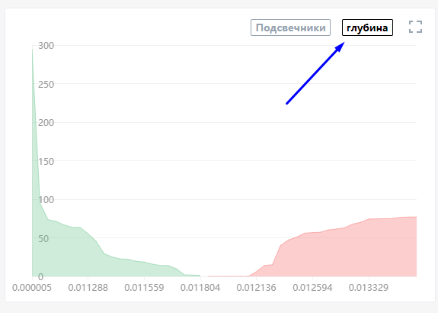The width and height of the screenshot is (438, 313).
Task: Click the green peak near 300 volume
Action: pos(33,50)
